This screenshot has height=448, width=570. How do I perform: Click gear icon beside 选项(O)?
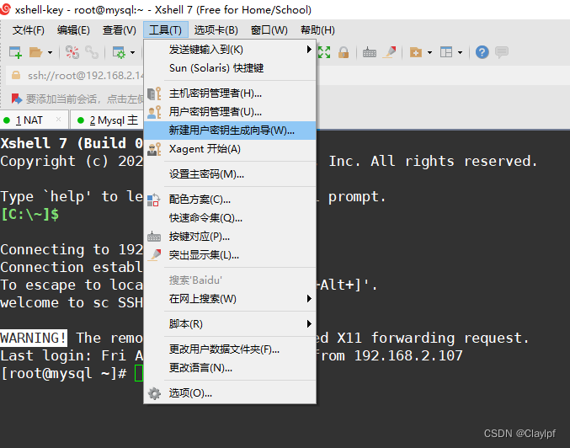point(154,393)
